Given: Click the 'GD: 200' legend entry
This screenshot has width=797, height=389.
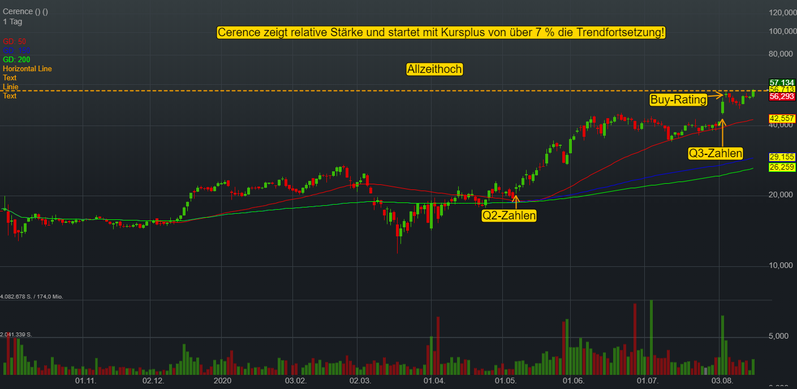Looking at the screenshot, I should [16, 59].
